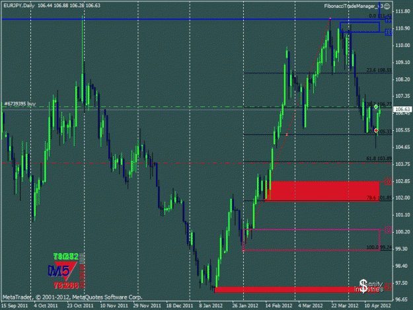Click the current price tag 106.63
This screenshot has width=413, height=310.
click(402, 109)
